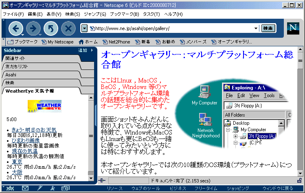305x193 pixels.
Task: Open the リソース task bar menu
Action: click(x=115, y=189)
